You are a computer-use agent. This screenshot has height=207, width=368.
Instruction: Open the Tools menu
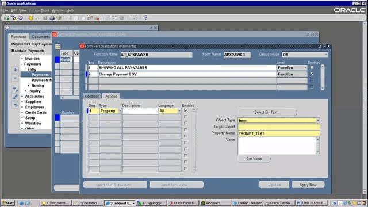point(45,10)
